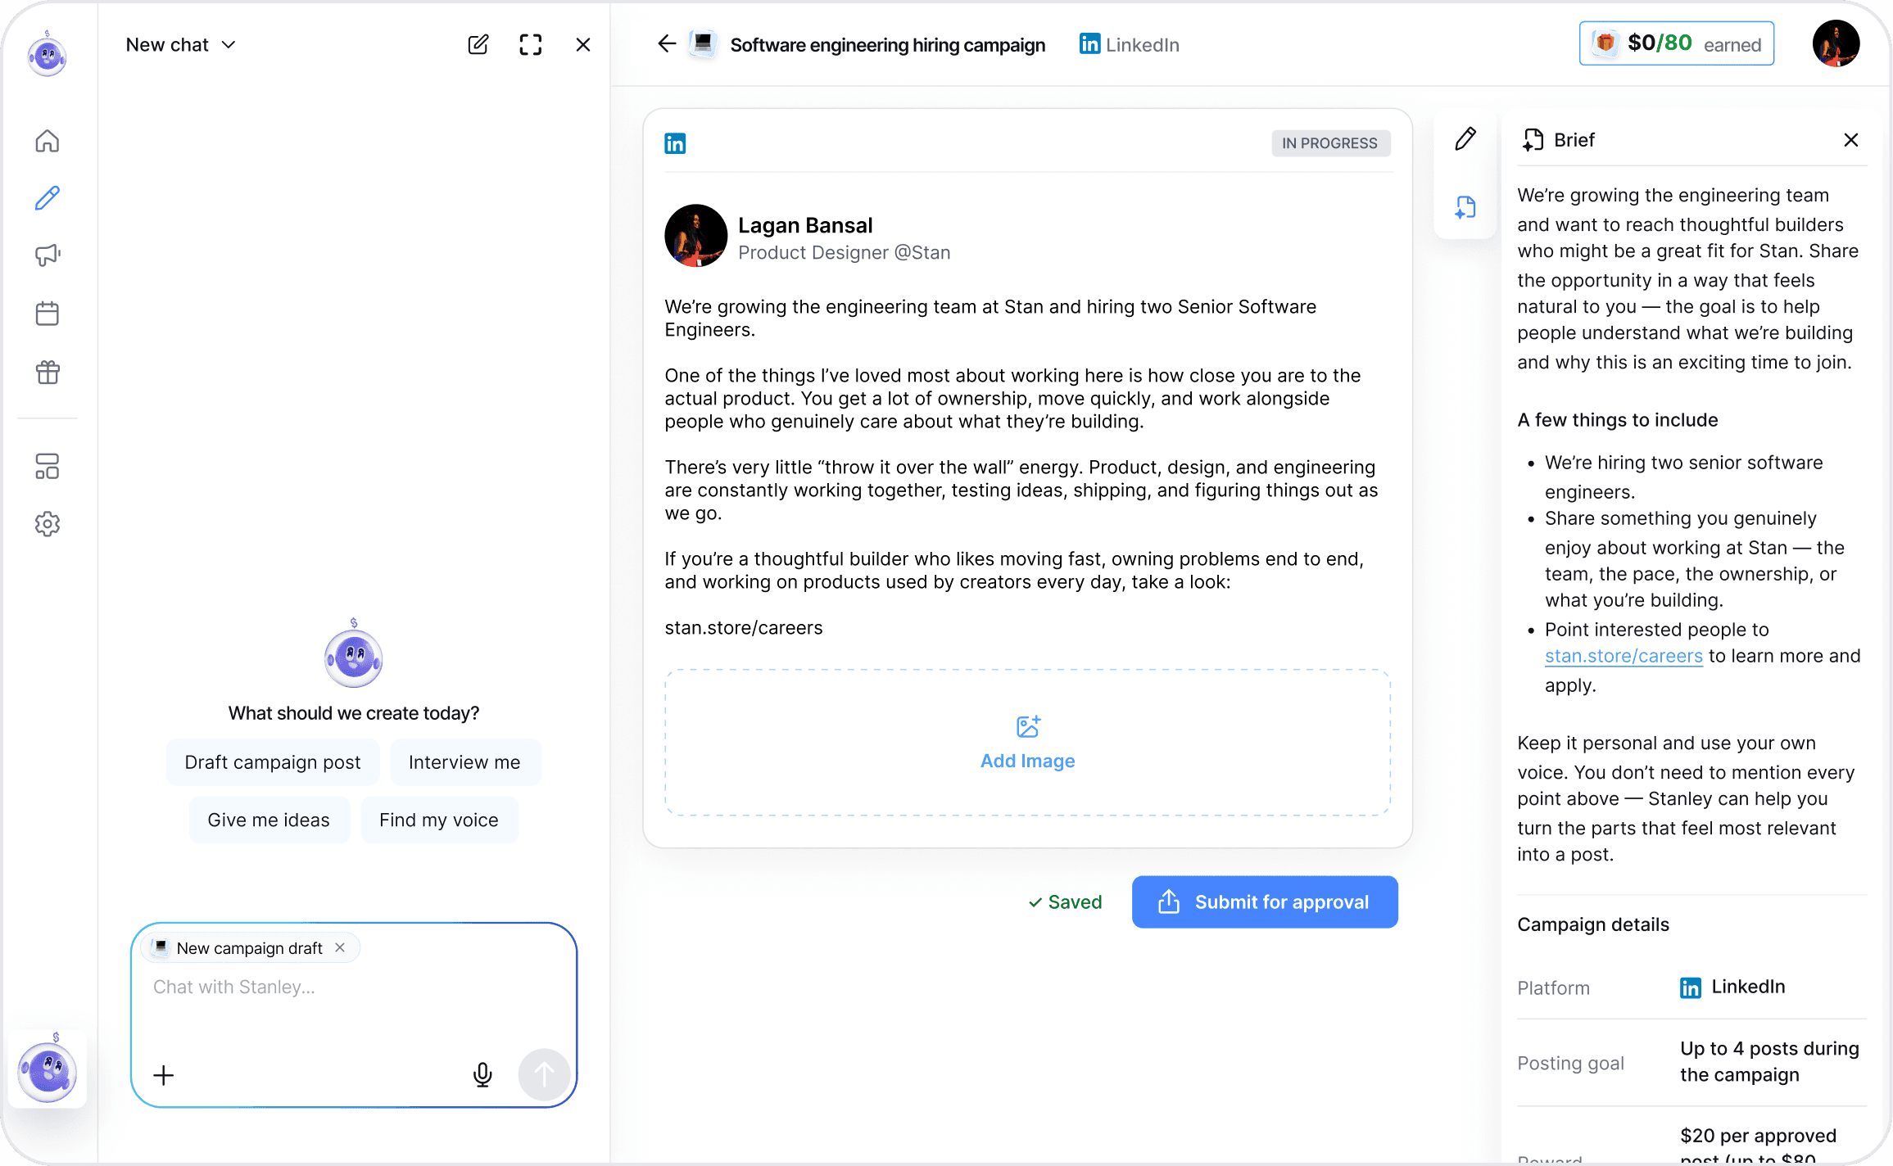Click the Give me ideas suggestion
This screenshot has height=1166, width=1893.
pos(269,820)
